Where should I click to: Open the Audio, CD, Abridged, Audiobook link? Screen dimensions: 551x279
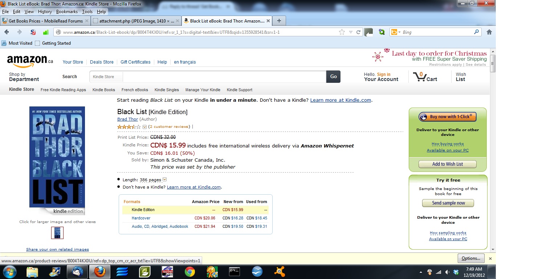[160, 227]
